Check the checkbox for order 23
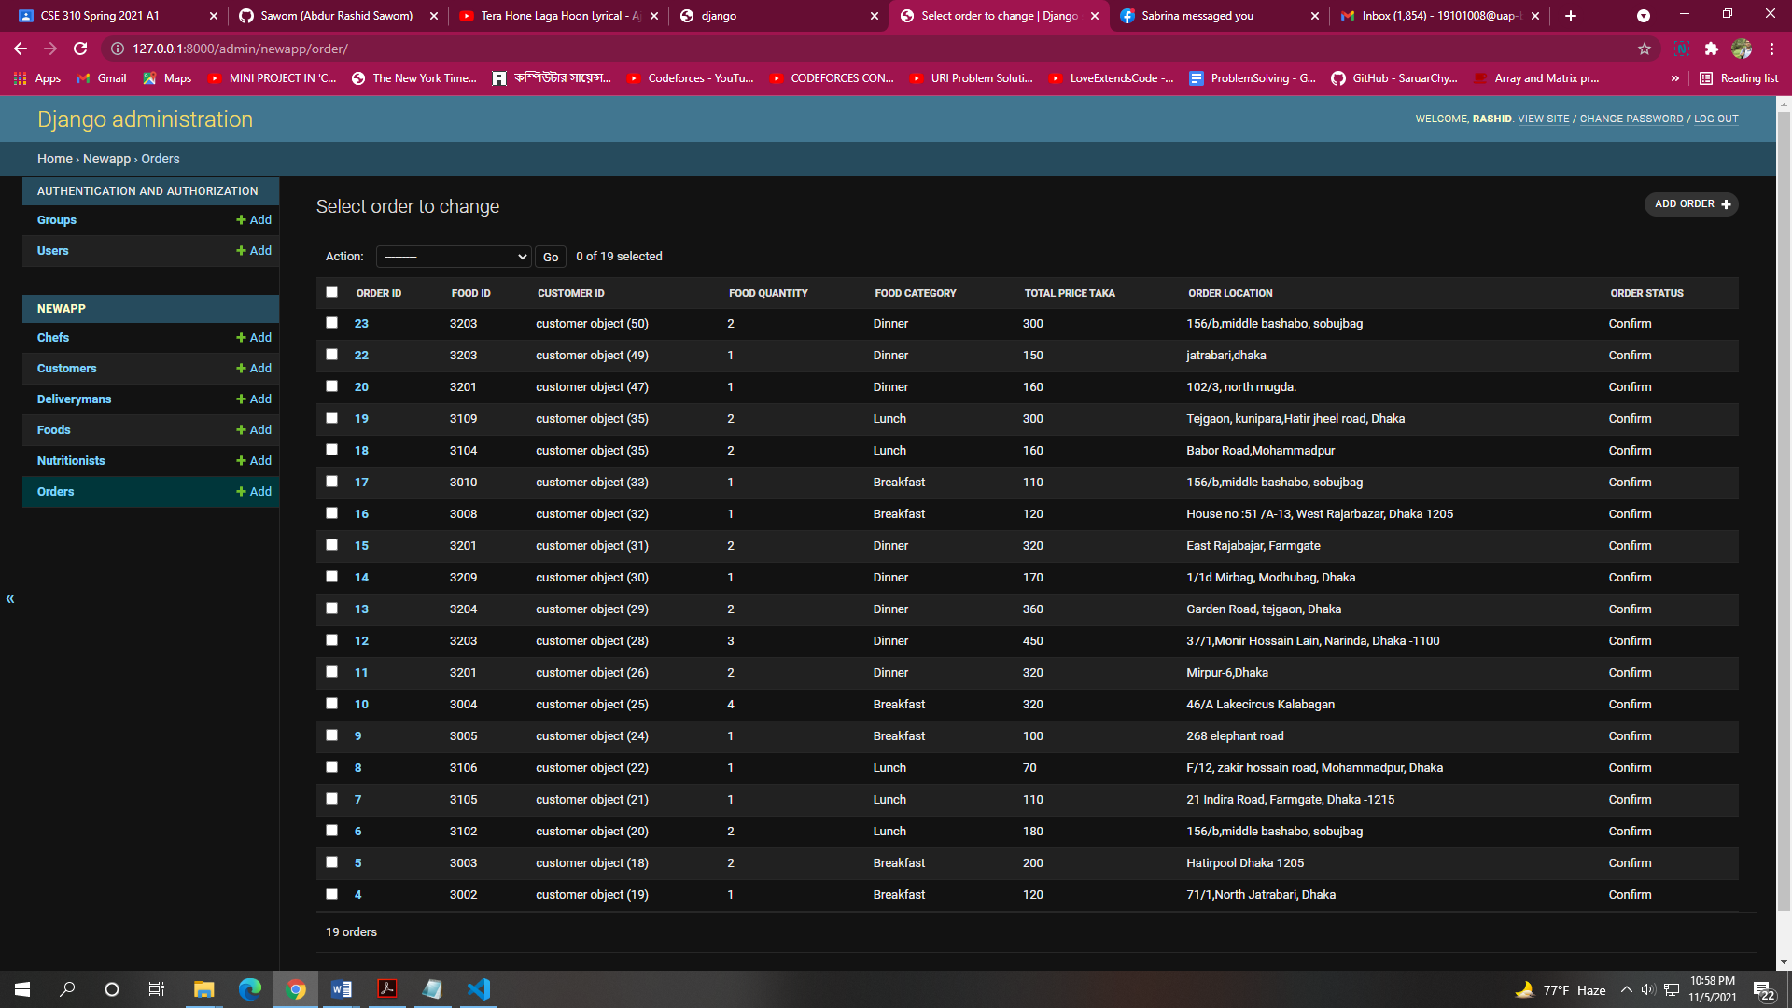Viewport: 1792px width, 1008px height. coord(331,323)
